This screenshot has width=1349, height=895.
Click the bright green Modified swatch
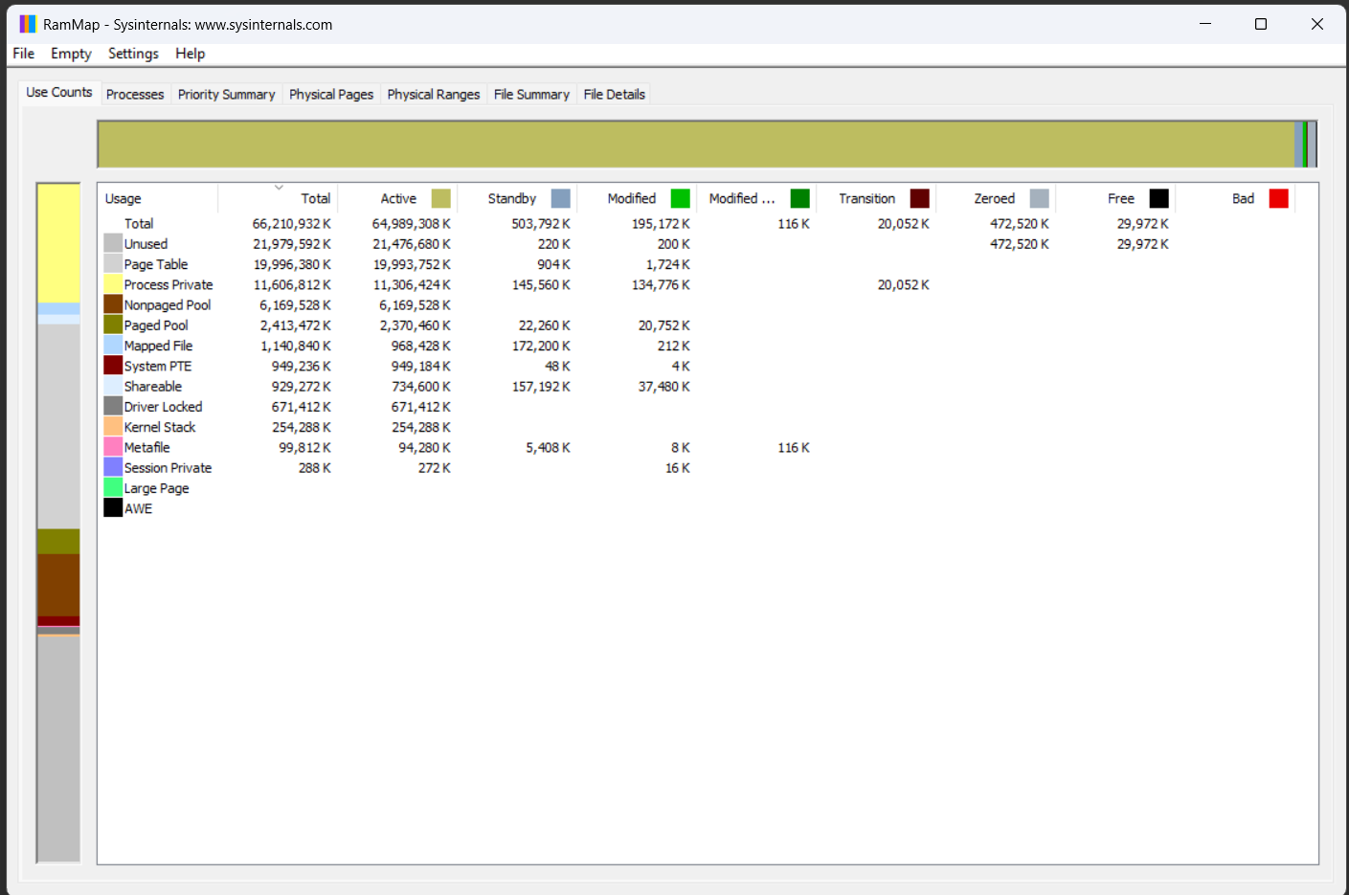[x=681, y=198]
